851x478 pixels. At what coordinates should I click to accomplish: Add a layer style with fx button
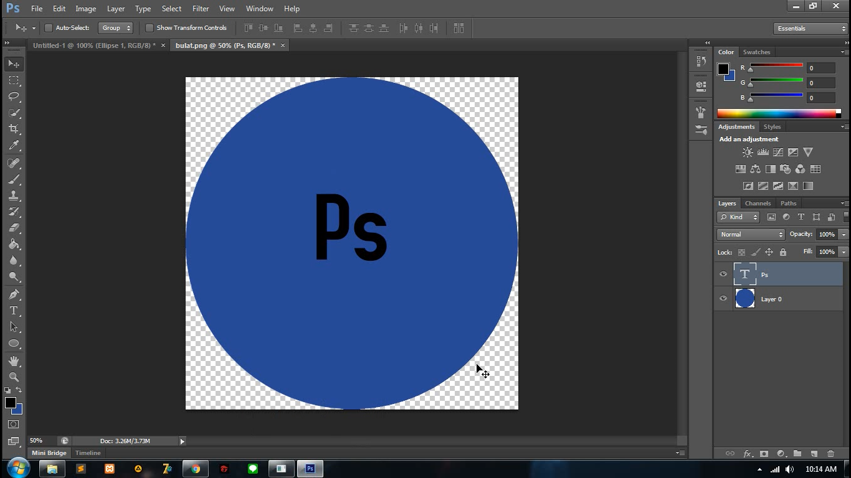748,454
